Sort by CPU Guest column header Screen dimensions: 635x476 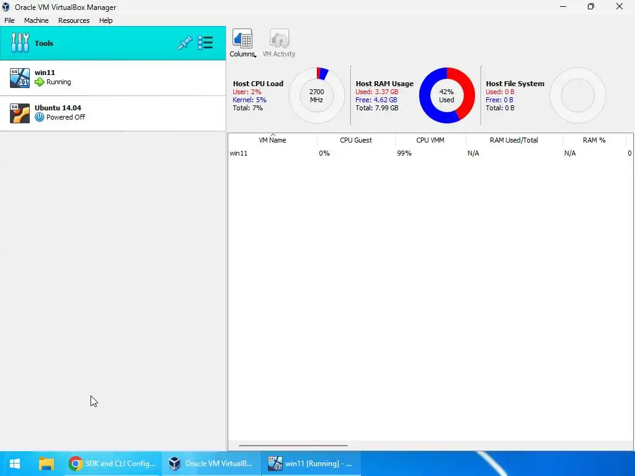[356, 140]
